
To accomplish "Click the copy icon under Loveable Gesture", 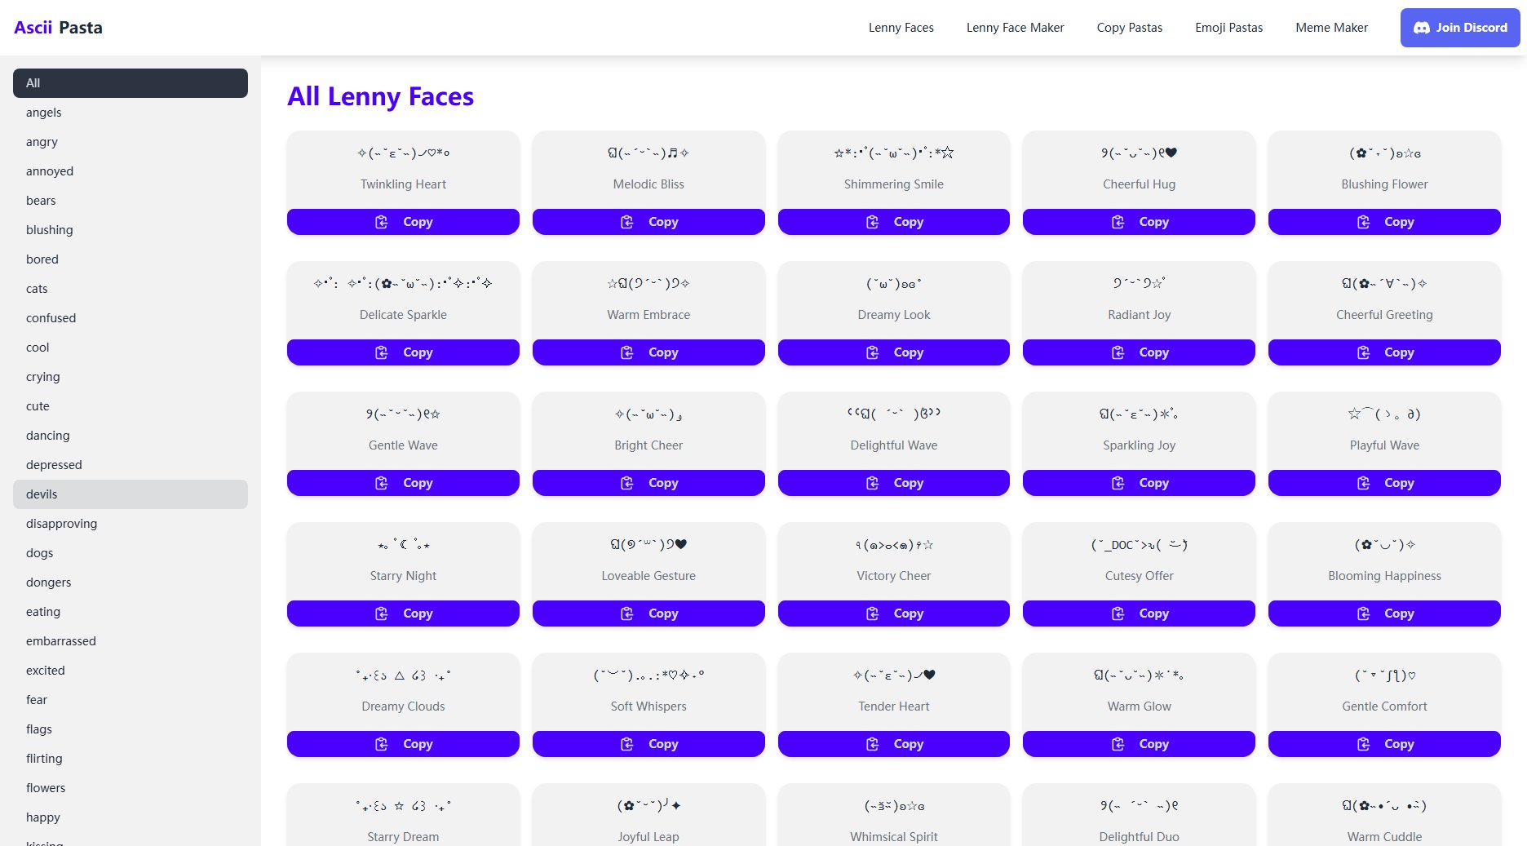I will point(626,613).
